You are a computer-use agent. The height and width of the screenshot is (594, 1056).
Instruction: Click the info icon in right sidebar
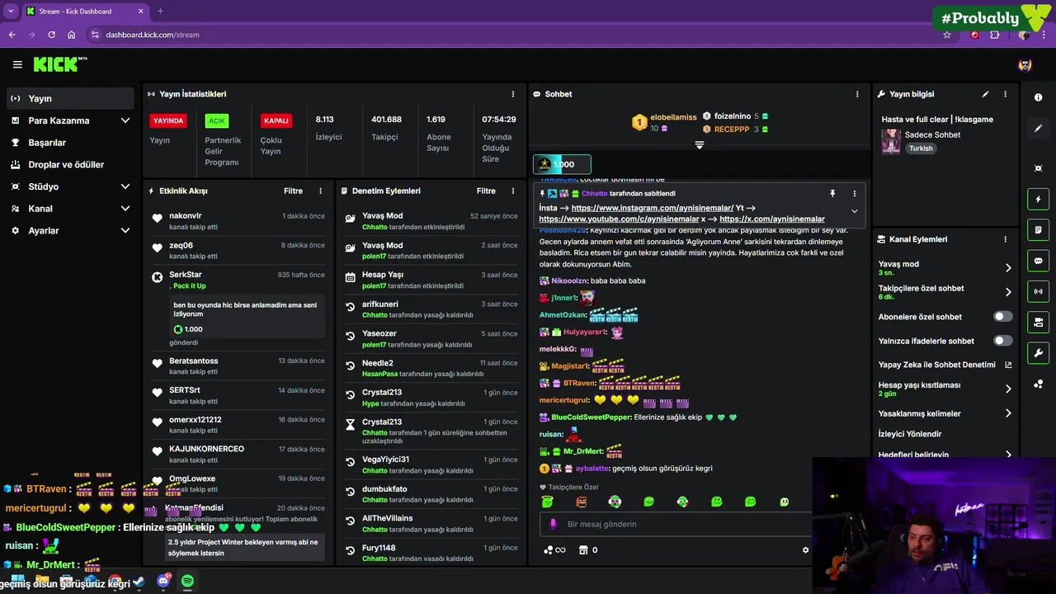[1038, 97]
